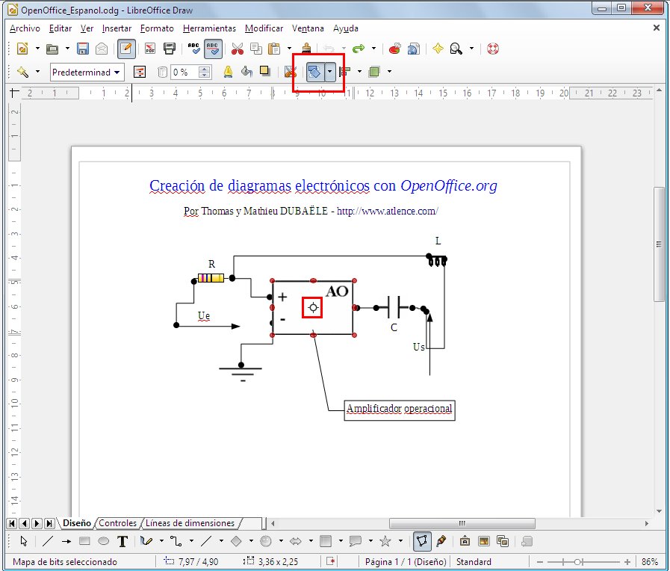Image resolution: width=670 pixels, height=571 pixels.
Task: Expand the rotate effects dropdown arrow
Action: [329, 72]
